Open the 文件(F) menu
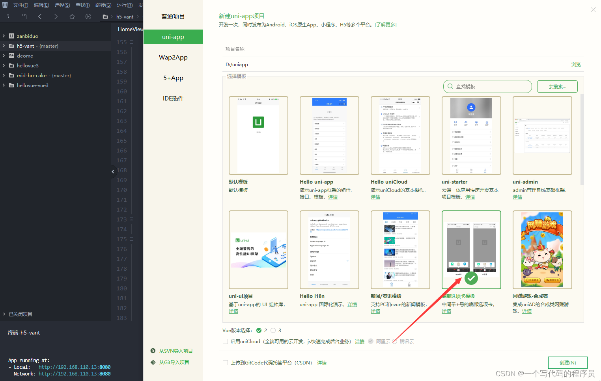Screen dimensions: 601x381 coord(21,5)
